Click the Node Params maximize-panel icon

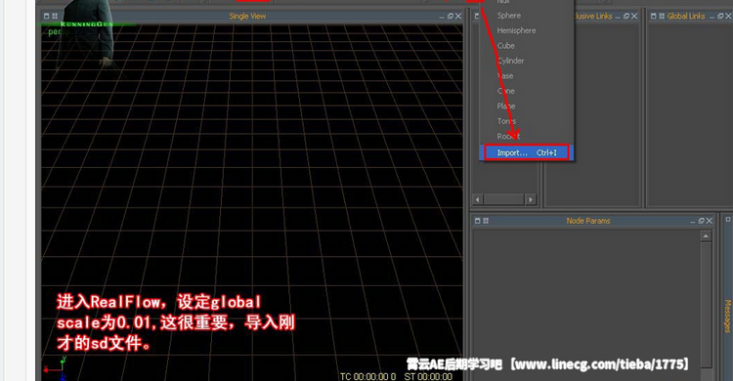pyautogui.click(x=478, y=221)
